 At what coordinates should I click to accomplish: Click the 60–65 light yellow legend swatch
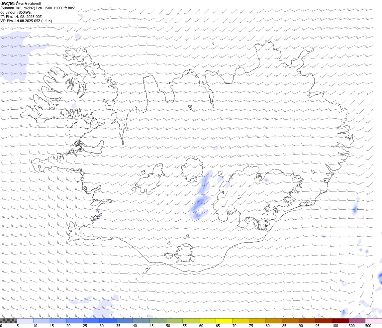(x=208, y=321)
